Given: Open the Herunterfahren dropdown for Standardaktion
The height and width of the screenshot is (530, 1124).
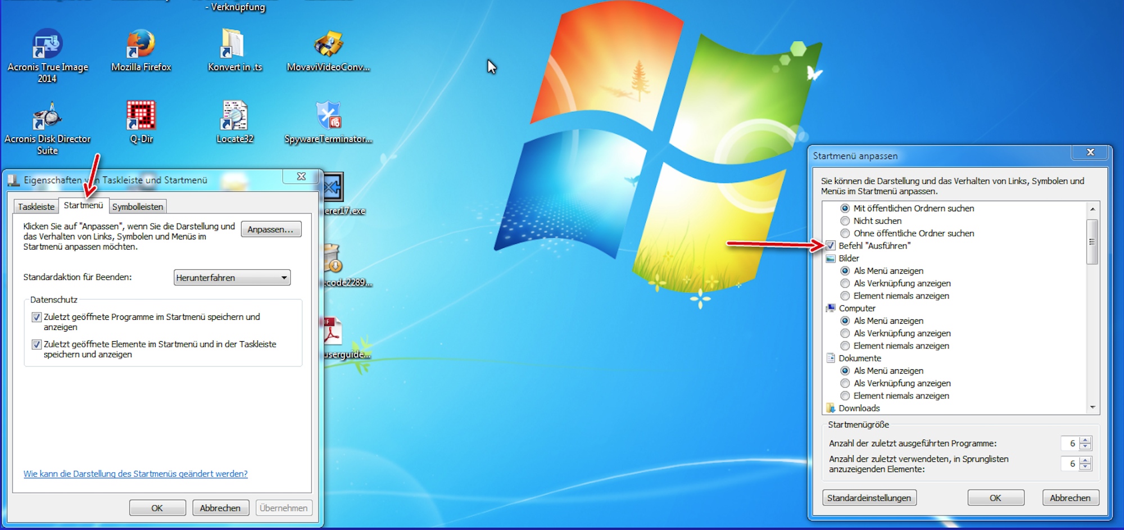Looking at the screenshot, I should pos(232,278).
